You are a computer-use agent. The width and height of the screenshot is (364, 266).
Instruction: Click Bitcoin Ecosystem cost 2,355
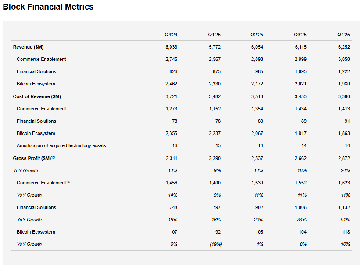point(171,133)
